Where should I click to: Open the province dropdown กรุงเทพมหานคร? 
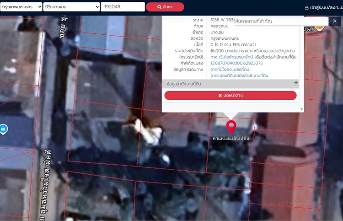click(x=24, y=7)
